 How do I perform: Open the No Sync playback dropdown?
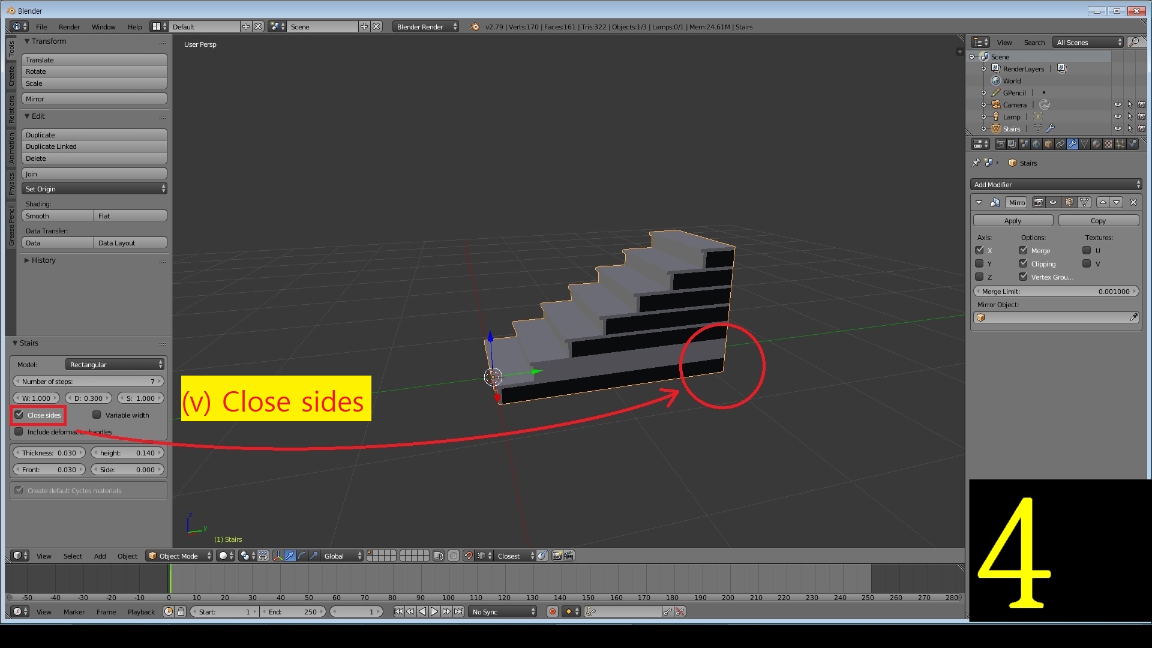point(503,611)
